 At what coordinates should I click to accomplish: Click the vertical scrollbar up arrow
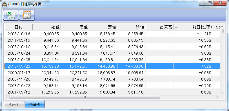[x=222, y=26]
